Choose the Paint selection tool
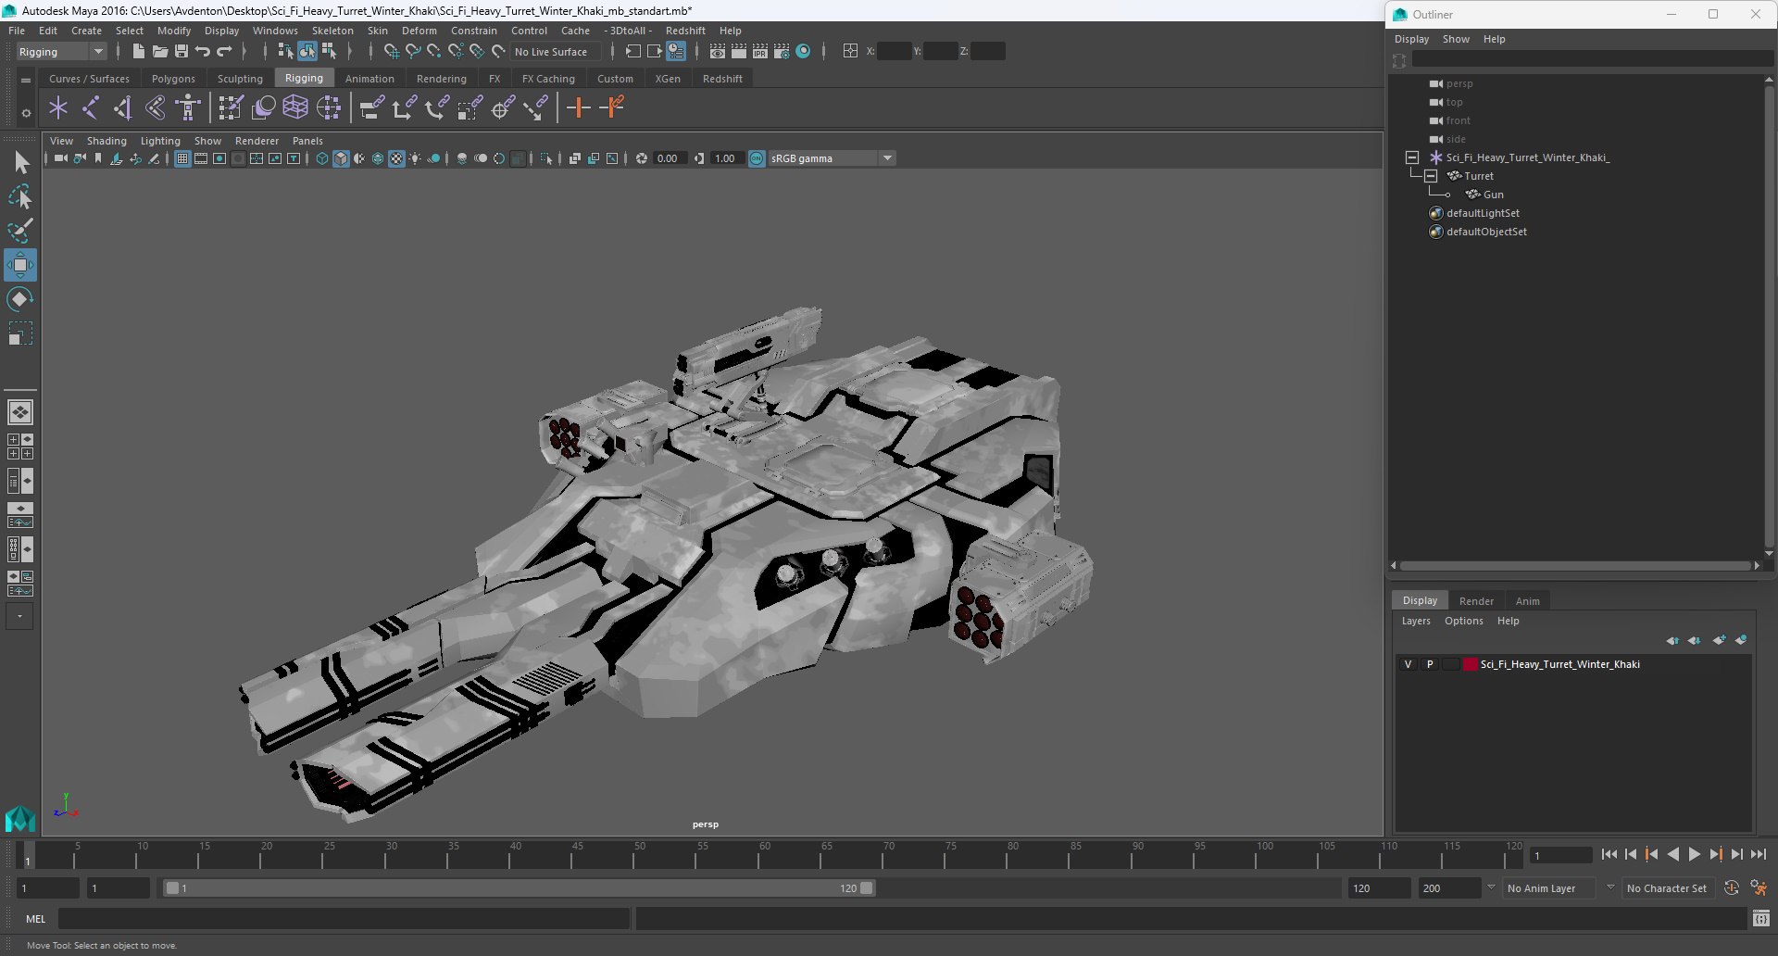This screenshot has width=1778, height=956. (x=20, y=231)
